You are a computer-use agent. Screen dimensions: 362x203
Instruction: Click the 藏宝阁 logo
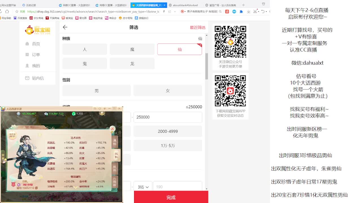(37, 30)
